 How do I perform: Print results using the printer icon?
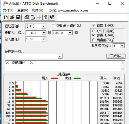click(x=27, y=17)
